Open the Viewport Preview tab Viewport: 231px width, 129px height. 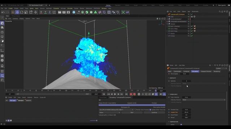[206, 71]
